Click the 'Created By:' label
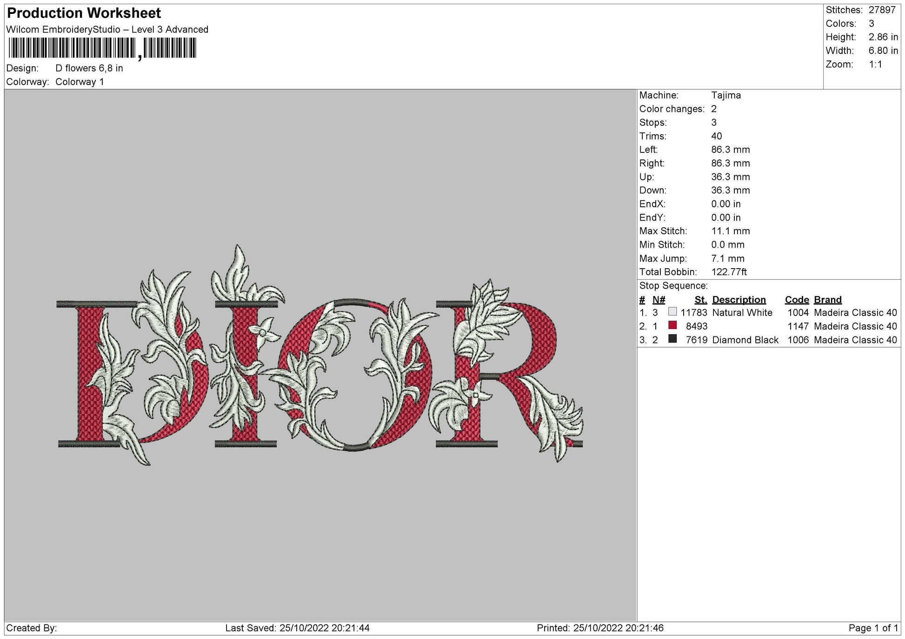 pos(32,628)
